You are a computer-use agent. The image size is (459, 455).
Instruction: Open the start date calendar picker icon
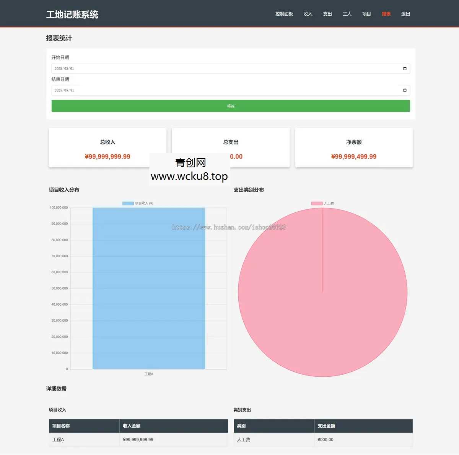pyautogui.click(x=405, y=69)
